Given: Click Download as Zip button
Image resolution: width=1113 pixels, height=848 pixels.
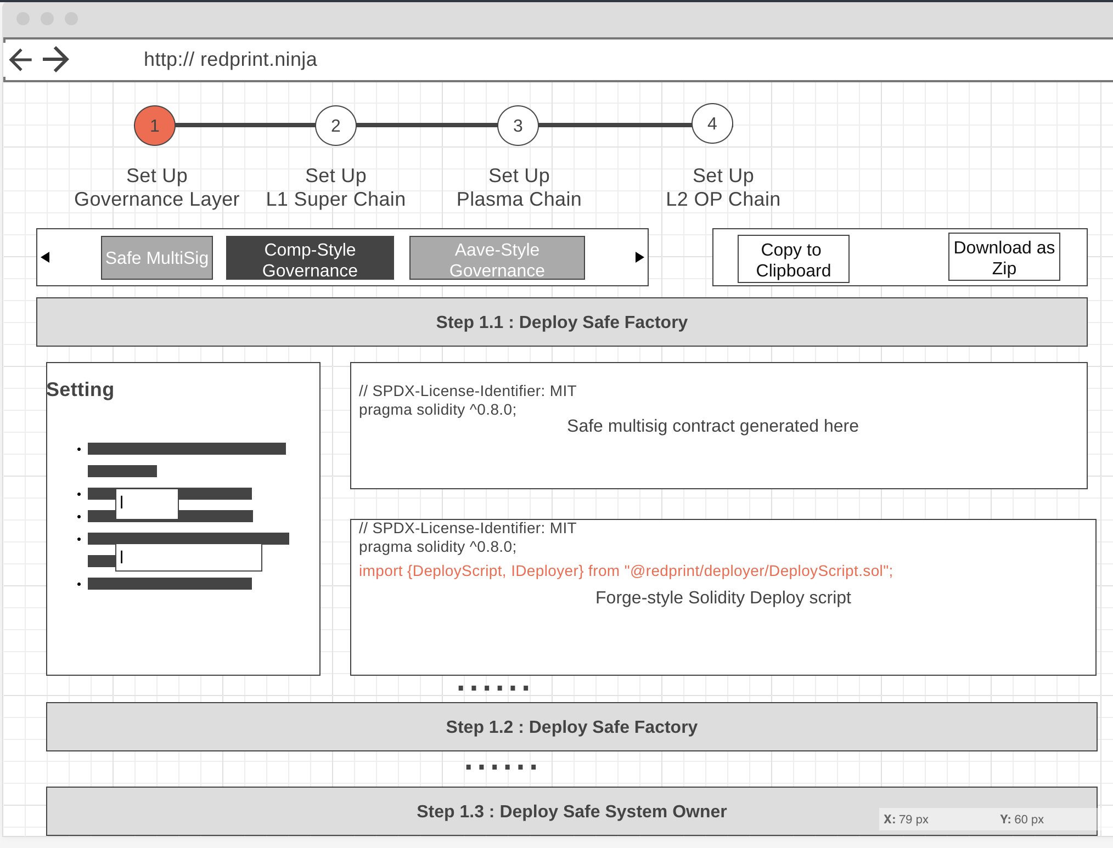Looking at the screenshot, I should click(1004, 257).
